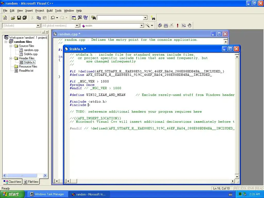Screen dimensions: 264x198
Task: Switch to Windows Task Manager in taskbar
Action: point(47,194)
